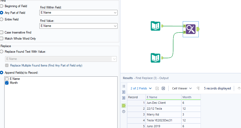Click the upper Text Input output anchor
This screenshot has width=241, height=128.
[162, 26]
